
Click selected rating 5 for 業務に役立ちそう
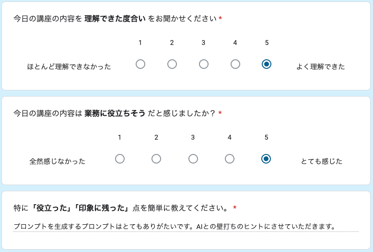click(x=266, y=159)
